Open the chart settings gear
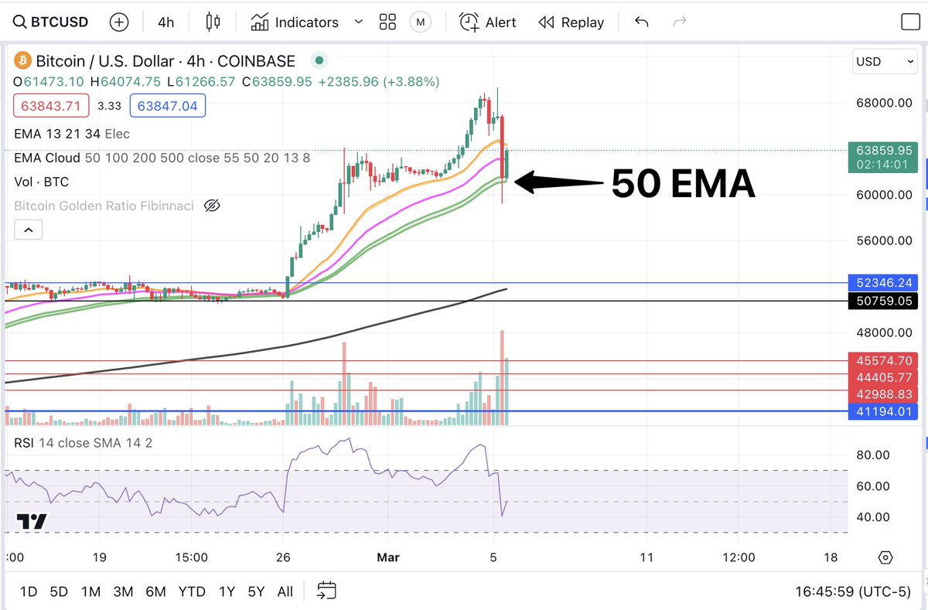928x610 pixels. point(885,557)
